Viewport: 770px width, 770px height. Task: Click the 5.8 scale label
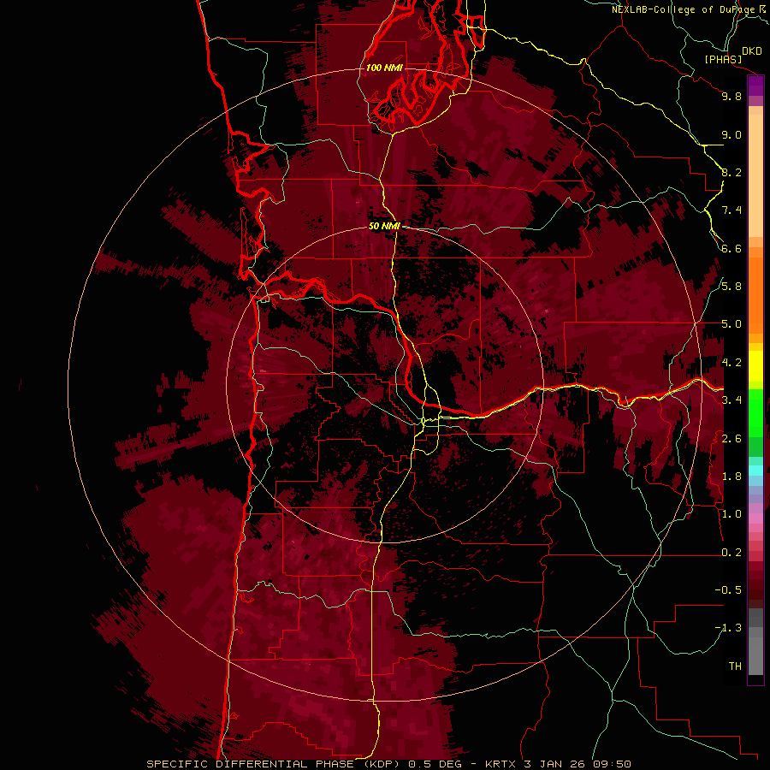[731, 287]
